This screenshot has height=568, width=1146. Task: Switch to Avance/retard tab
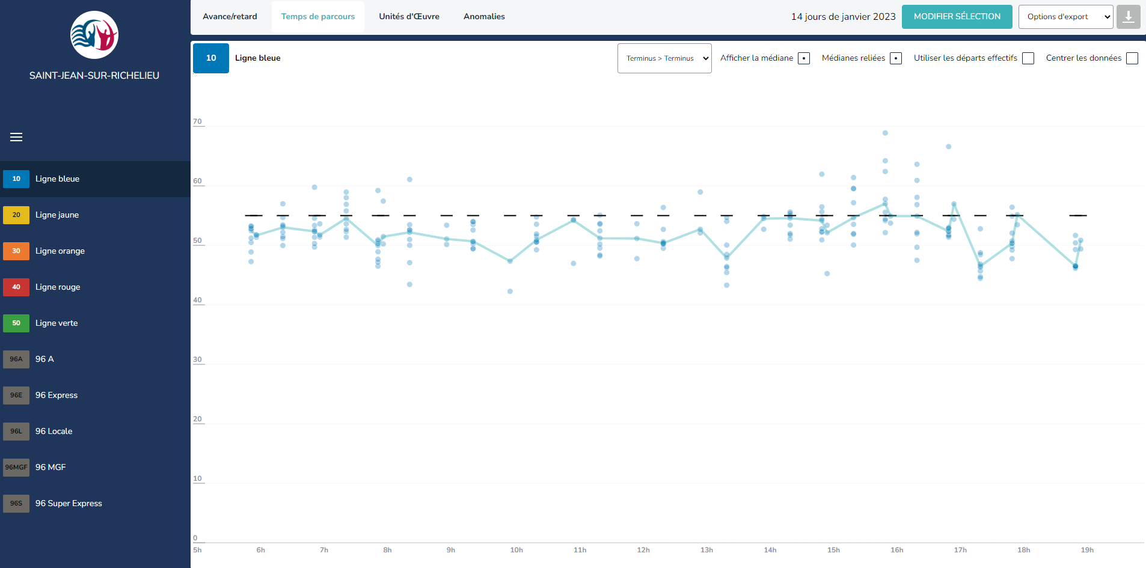point(230,17)
